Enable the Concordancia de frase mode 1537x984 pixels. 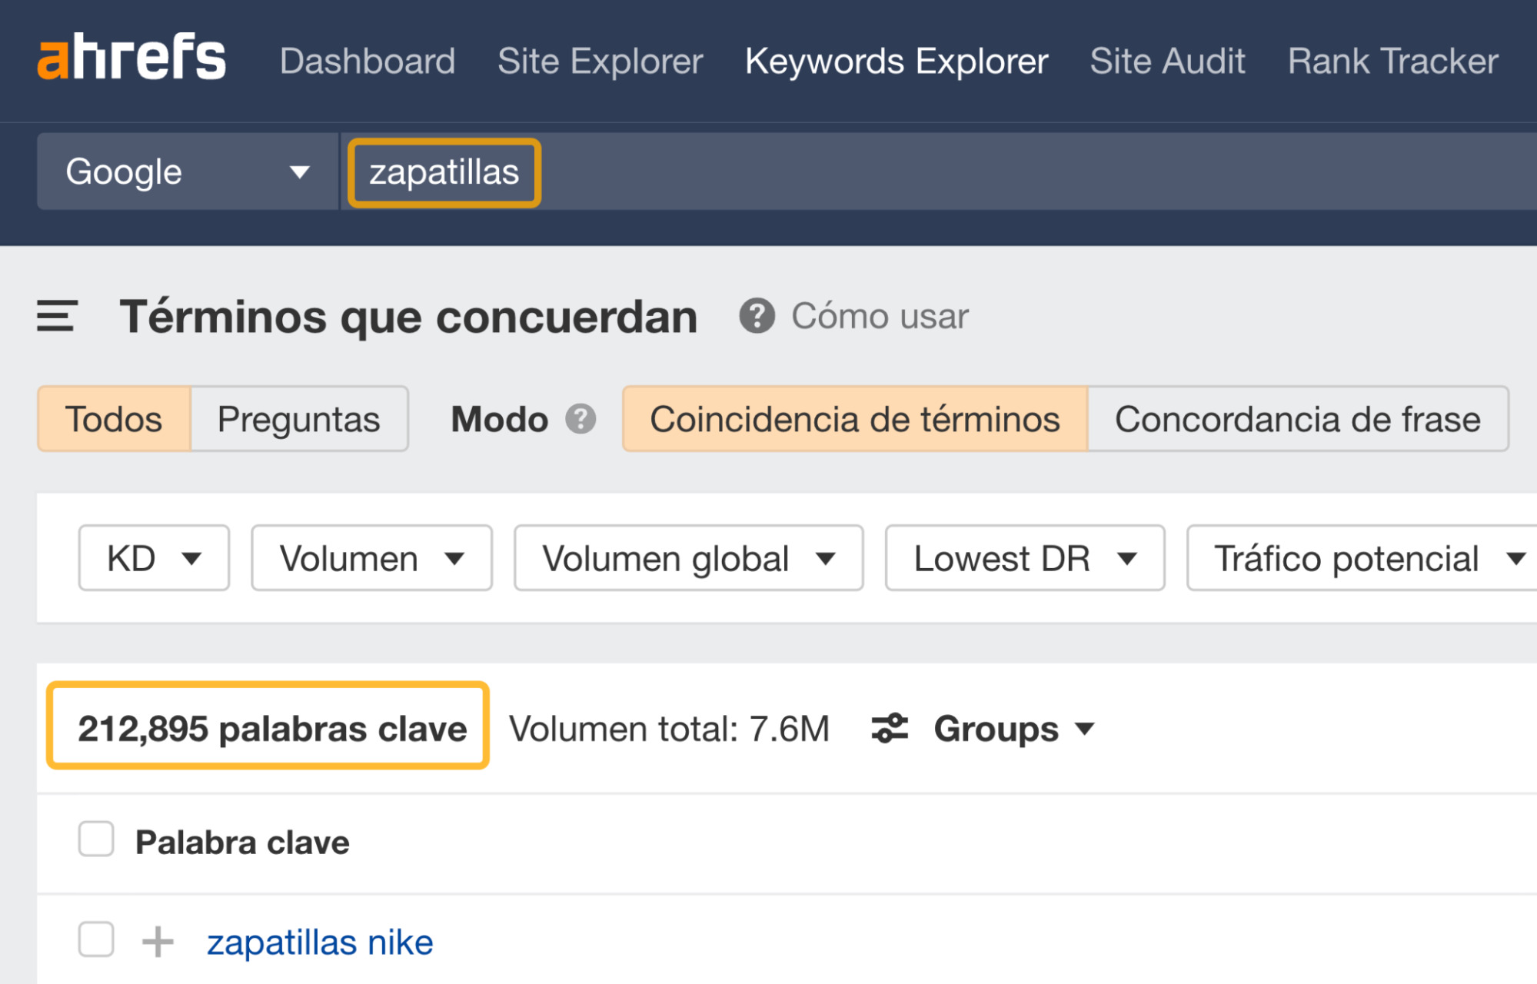click(1297, 419)
